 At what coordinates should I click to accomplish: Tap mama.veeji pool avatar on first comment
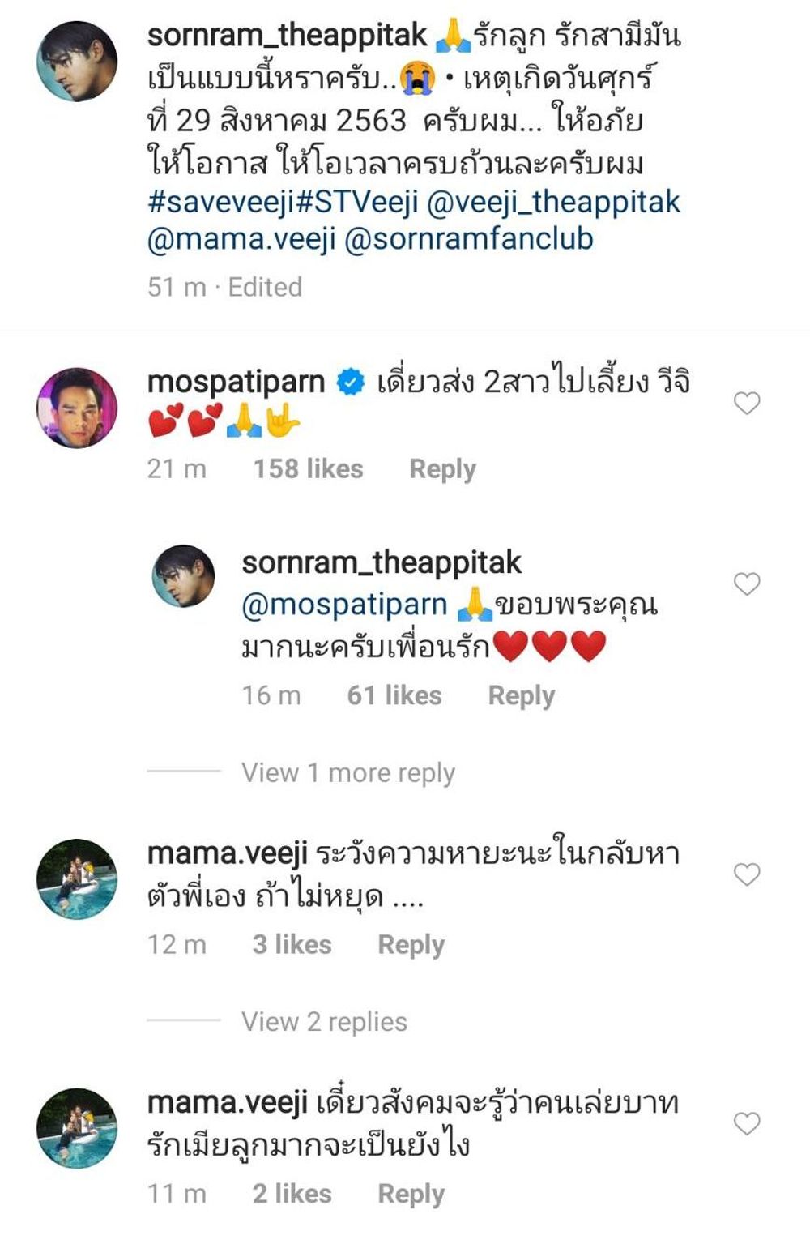77,879
